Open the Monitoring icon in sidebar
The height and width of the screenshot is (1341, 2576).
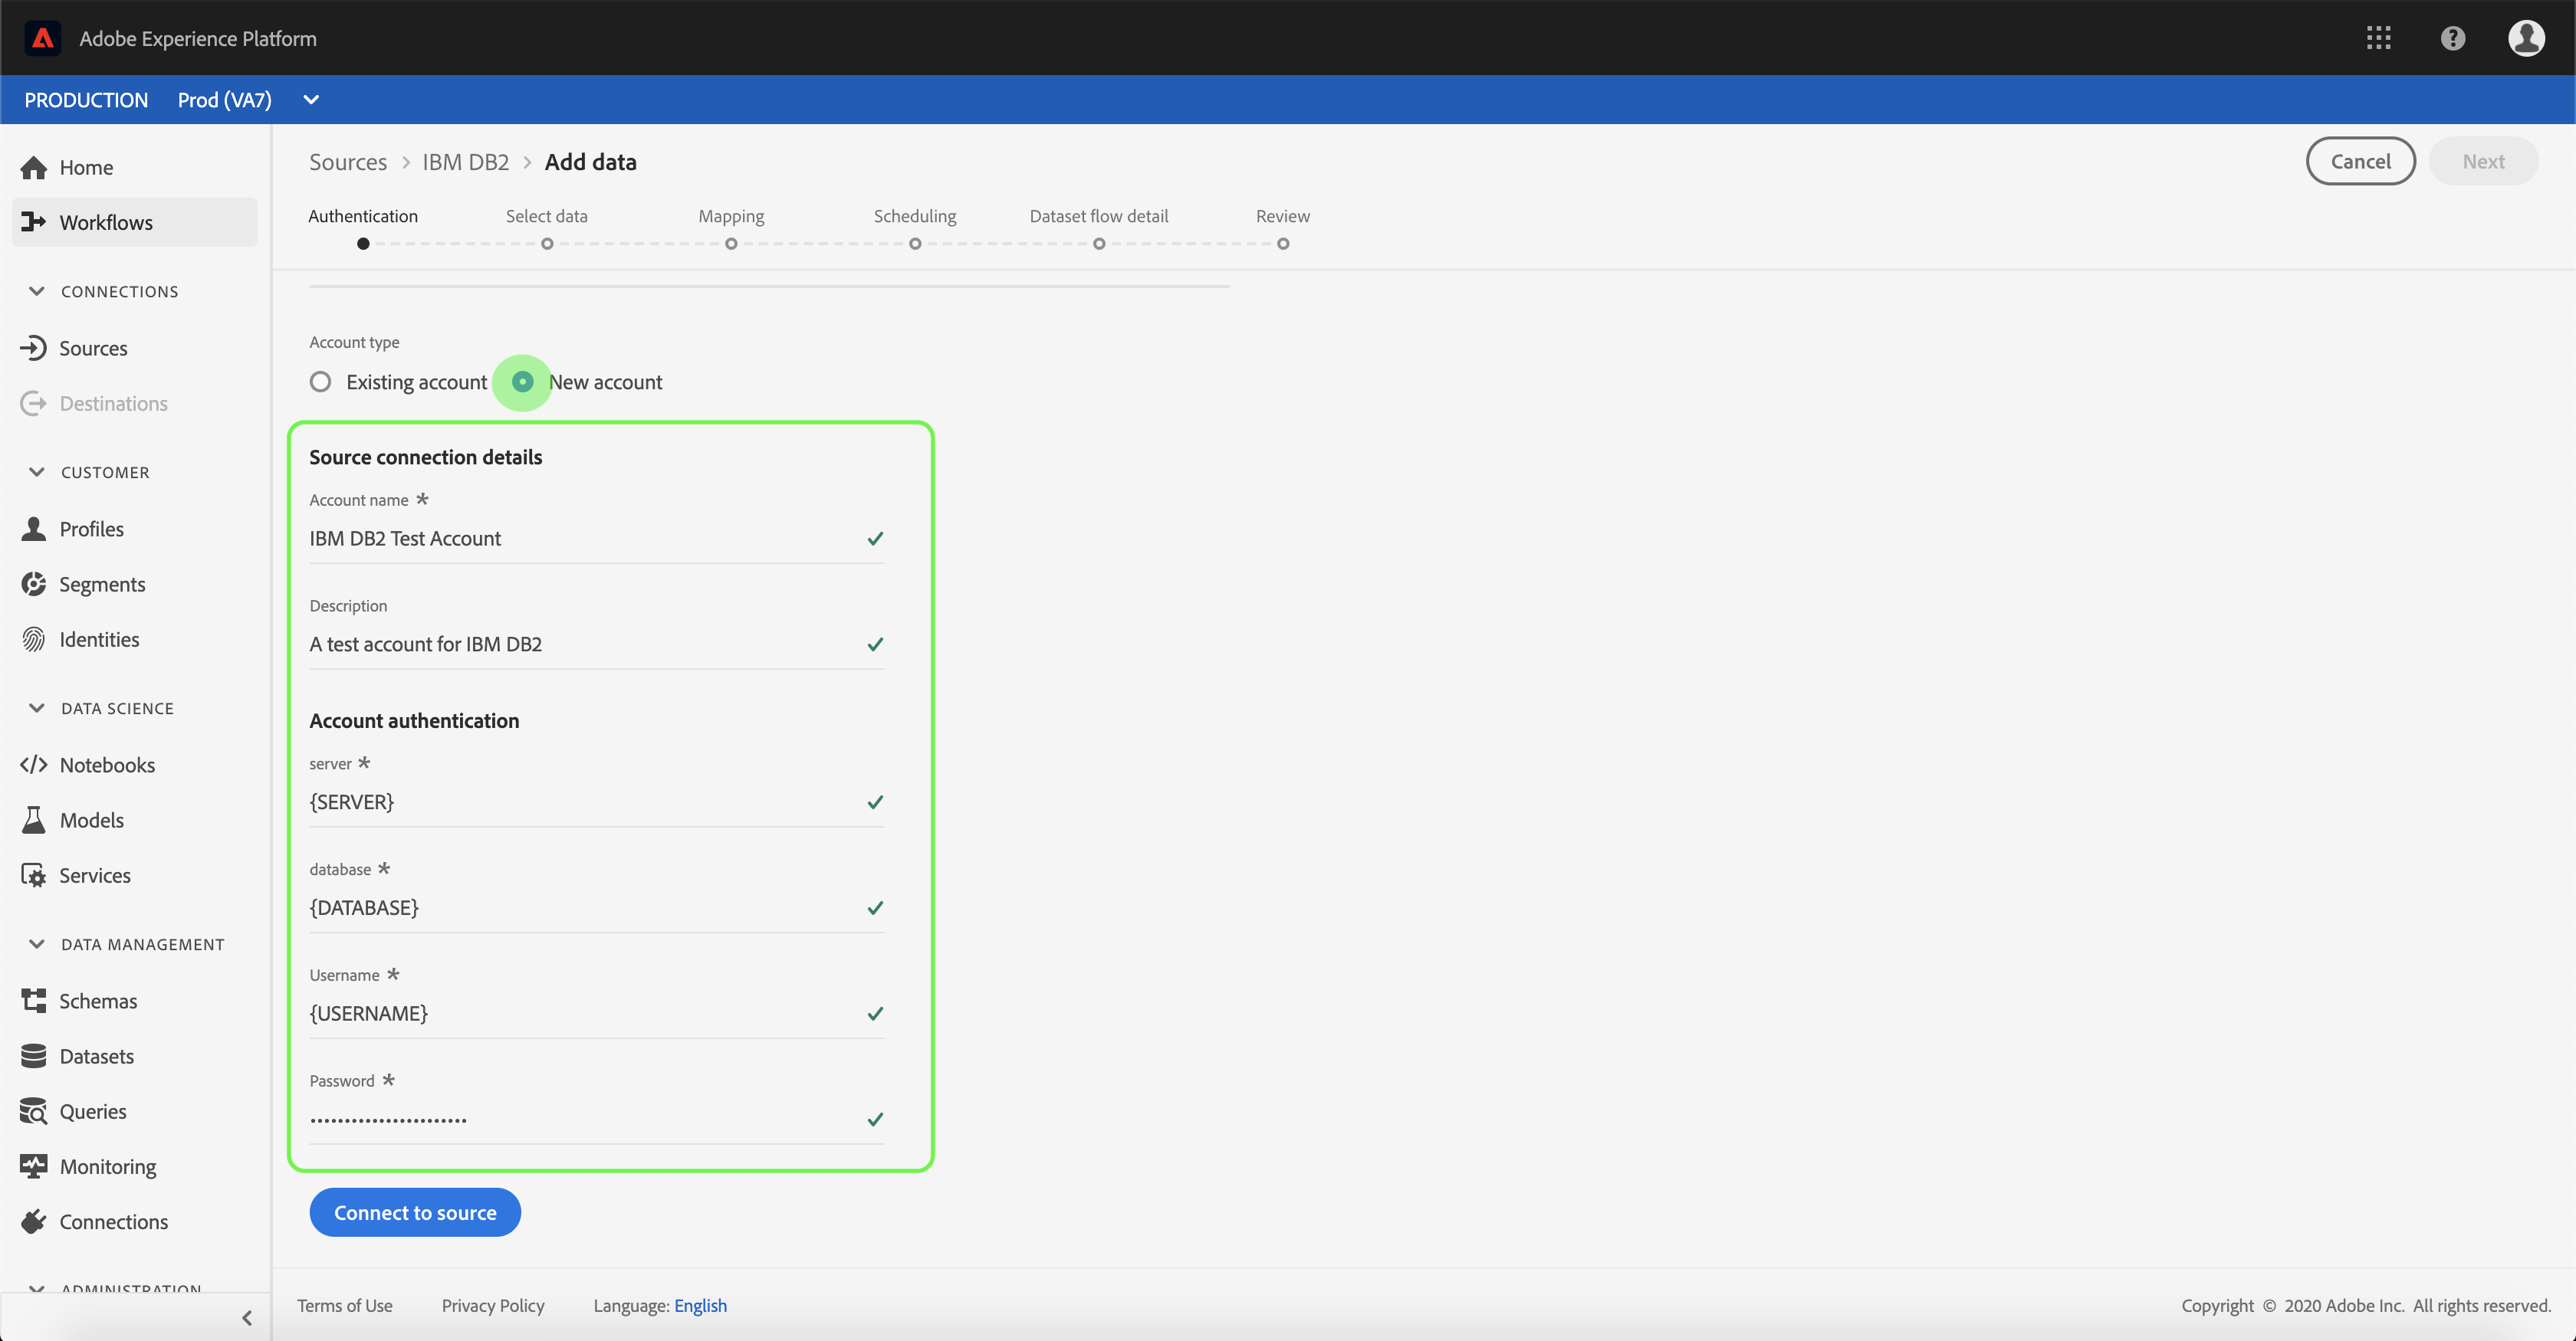[34, 1166]
